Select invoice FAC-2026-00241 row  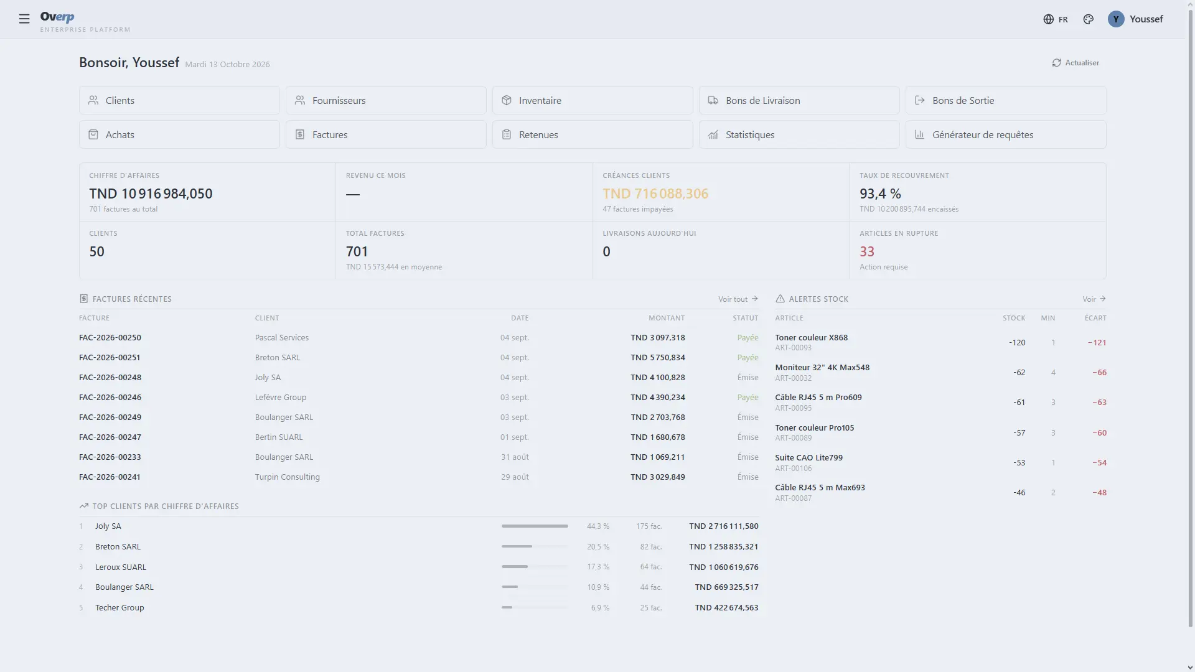(x=419, y=477)
